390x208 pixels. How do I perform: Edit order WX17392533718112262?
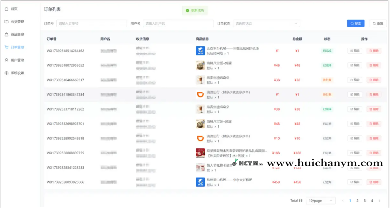coord(355,109)
